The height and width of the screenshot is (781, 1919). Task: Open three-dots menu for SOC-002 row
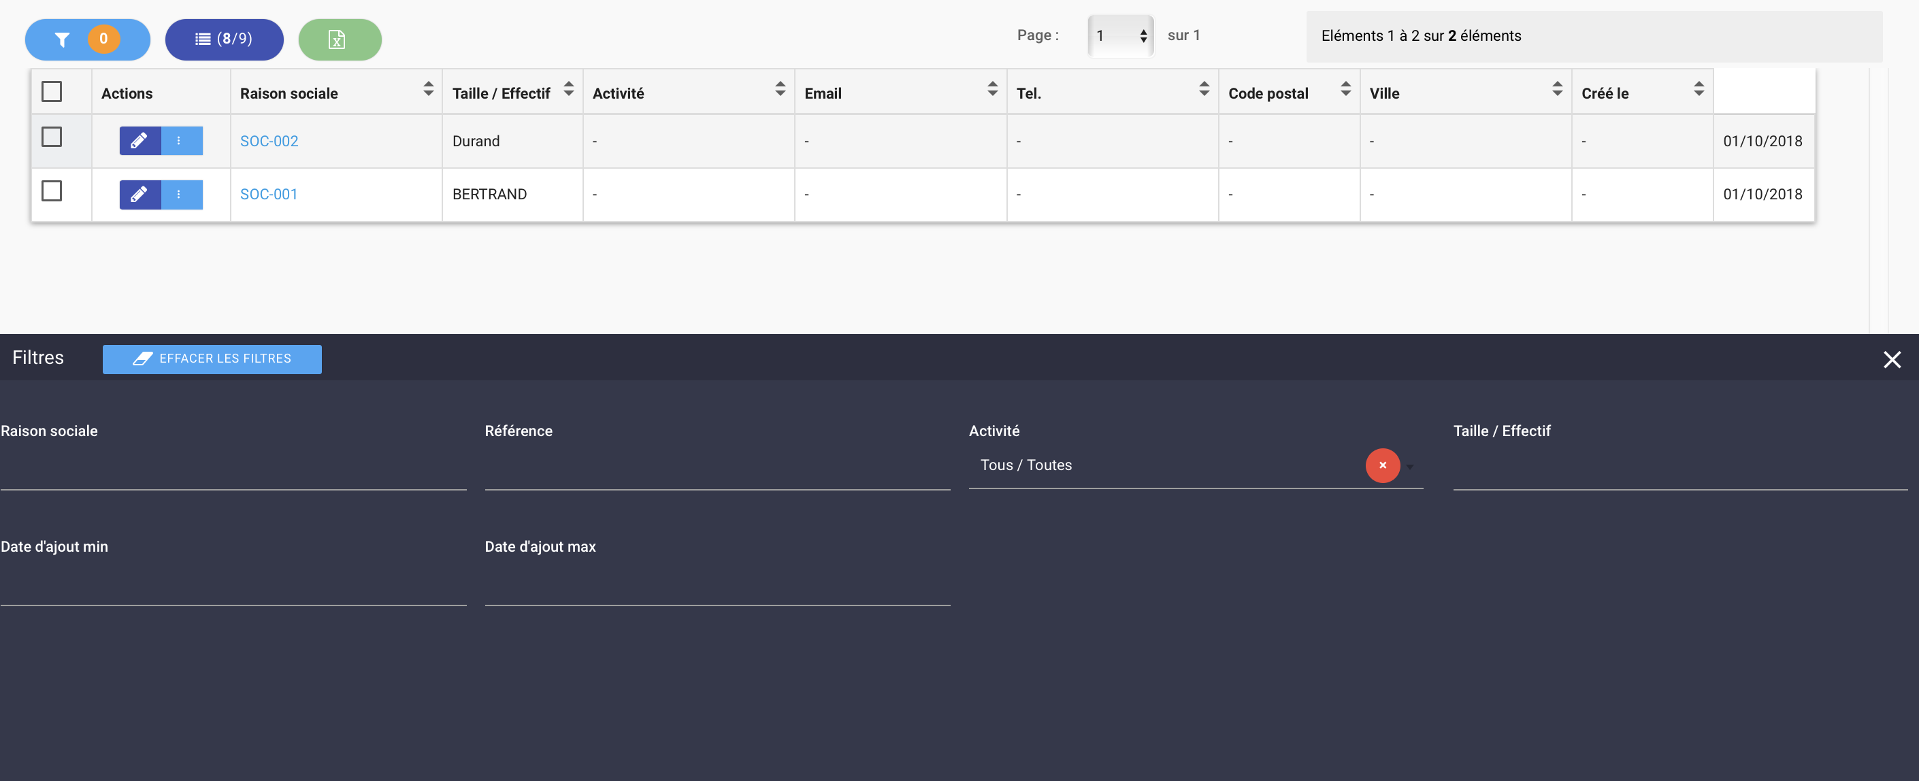[180, 141]
